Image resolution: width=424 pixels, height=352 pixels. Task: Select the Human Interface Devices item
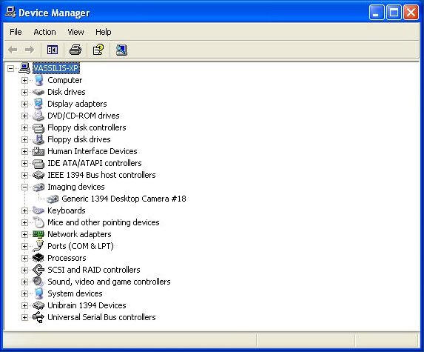point(92,151)
